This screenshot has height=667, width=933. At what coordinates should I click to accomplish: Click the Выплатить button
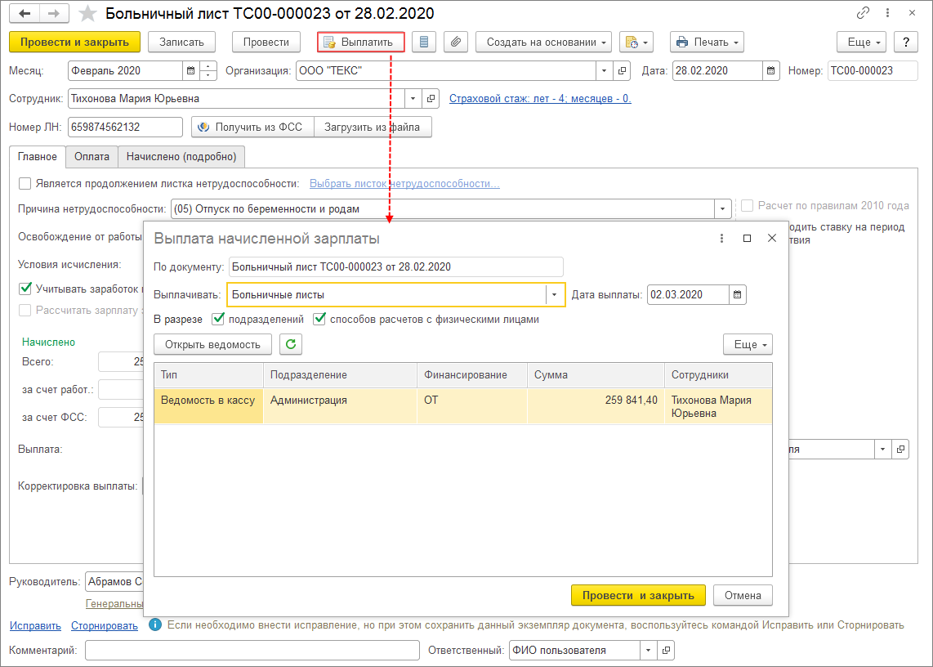pyautogui.click(x=360, y=43)
